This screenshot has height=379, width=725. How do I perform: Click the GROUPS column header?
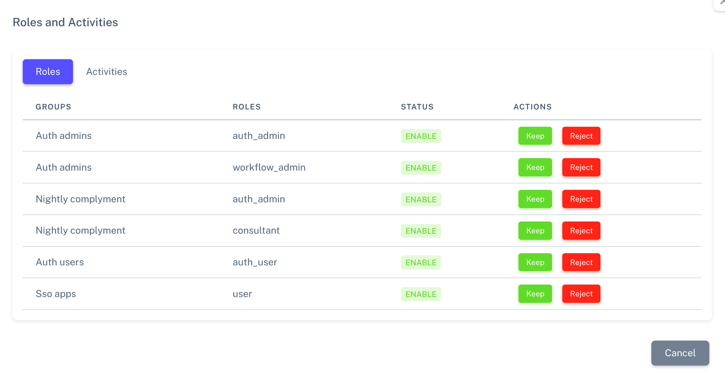(53, 107)
